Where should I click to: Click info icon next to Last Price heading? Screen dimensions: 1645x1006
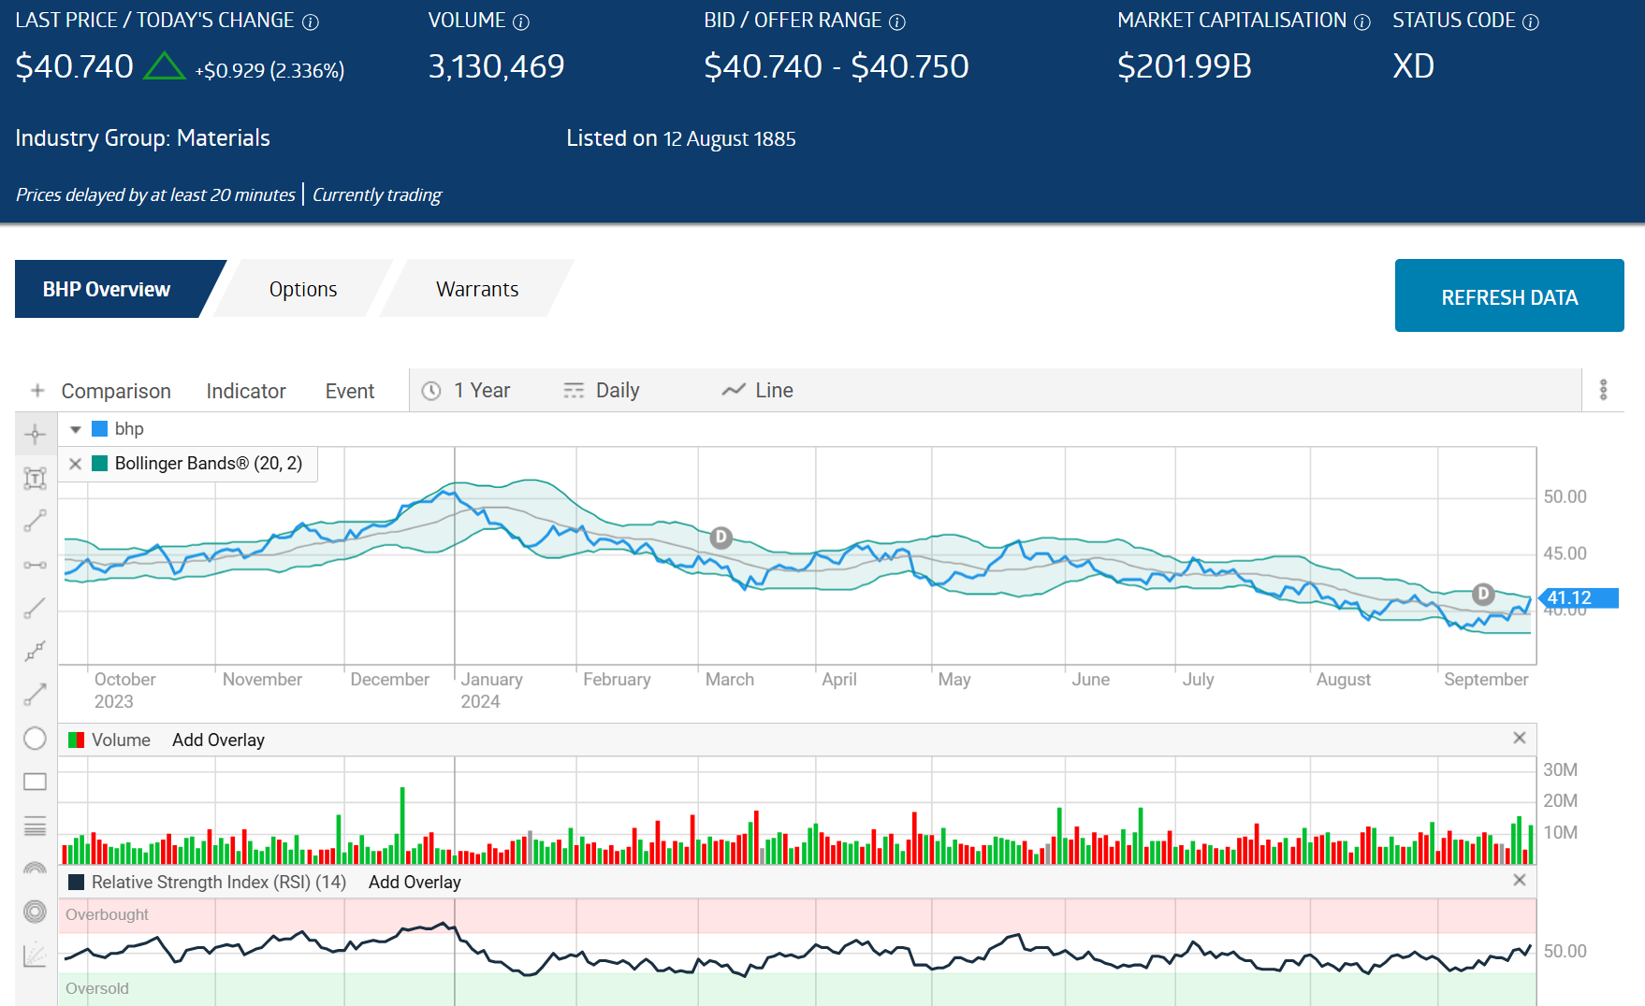pyautogui.click(x=312, y=22)
